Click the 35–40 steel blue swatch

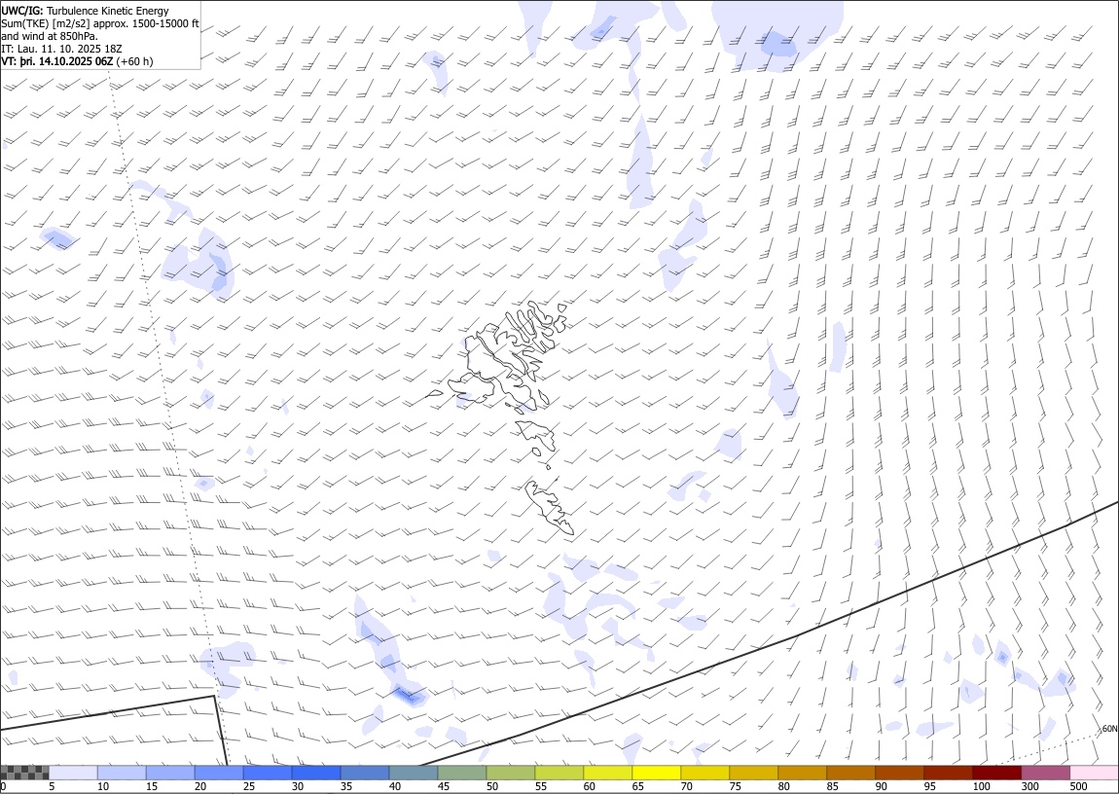pos(366,773)
